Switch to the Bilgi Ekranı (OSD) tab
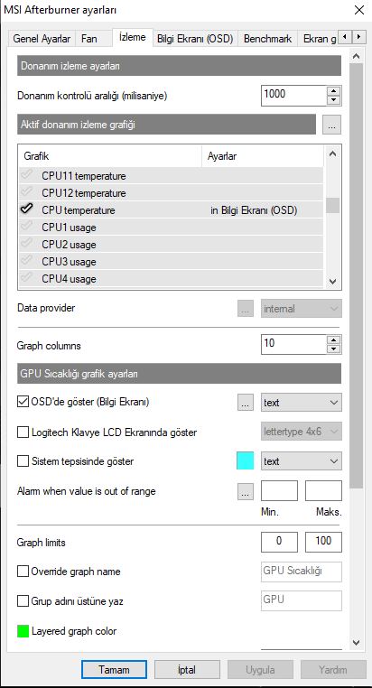 point(194,39)
